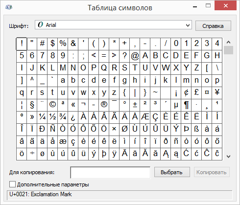240x205 pixels.
Task: Enable the Дополнительные параметры checkbox
Action: coord(12,184)
